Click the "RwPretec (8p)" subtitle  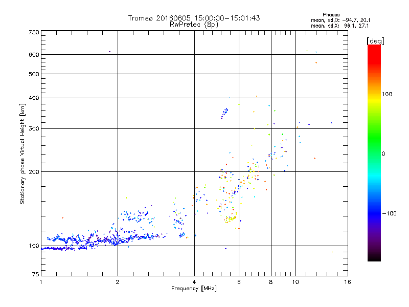tap(194, 25)
